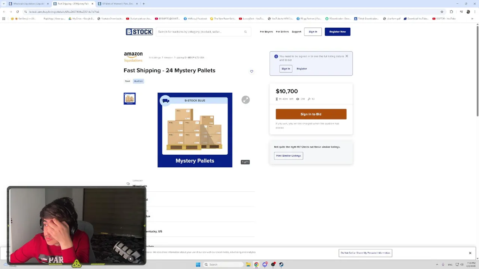Reload the current page

coord(17,12)
